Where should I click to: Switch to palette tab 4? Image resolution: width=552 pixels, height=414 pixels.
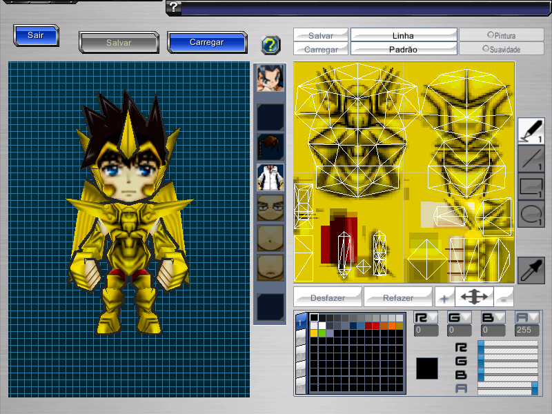point(301,370)
